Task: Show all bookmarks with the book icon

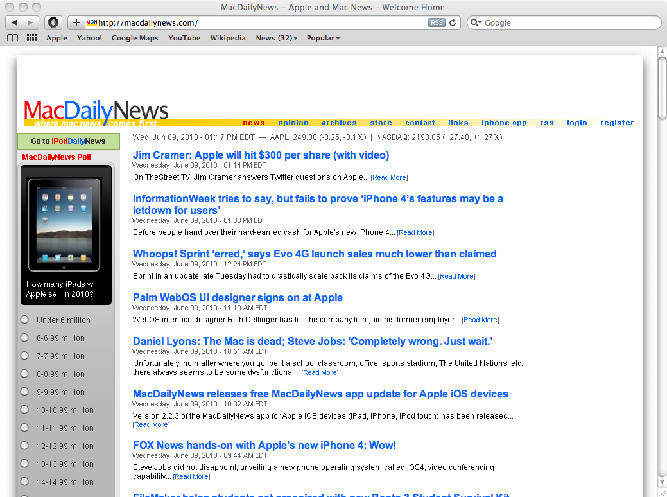Action: 13,38
